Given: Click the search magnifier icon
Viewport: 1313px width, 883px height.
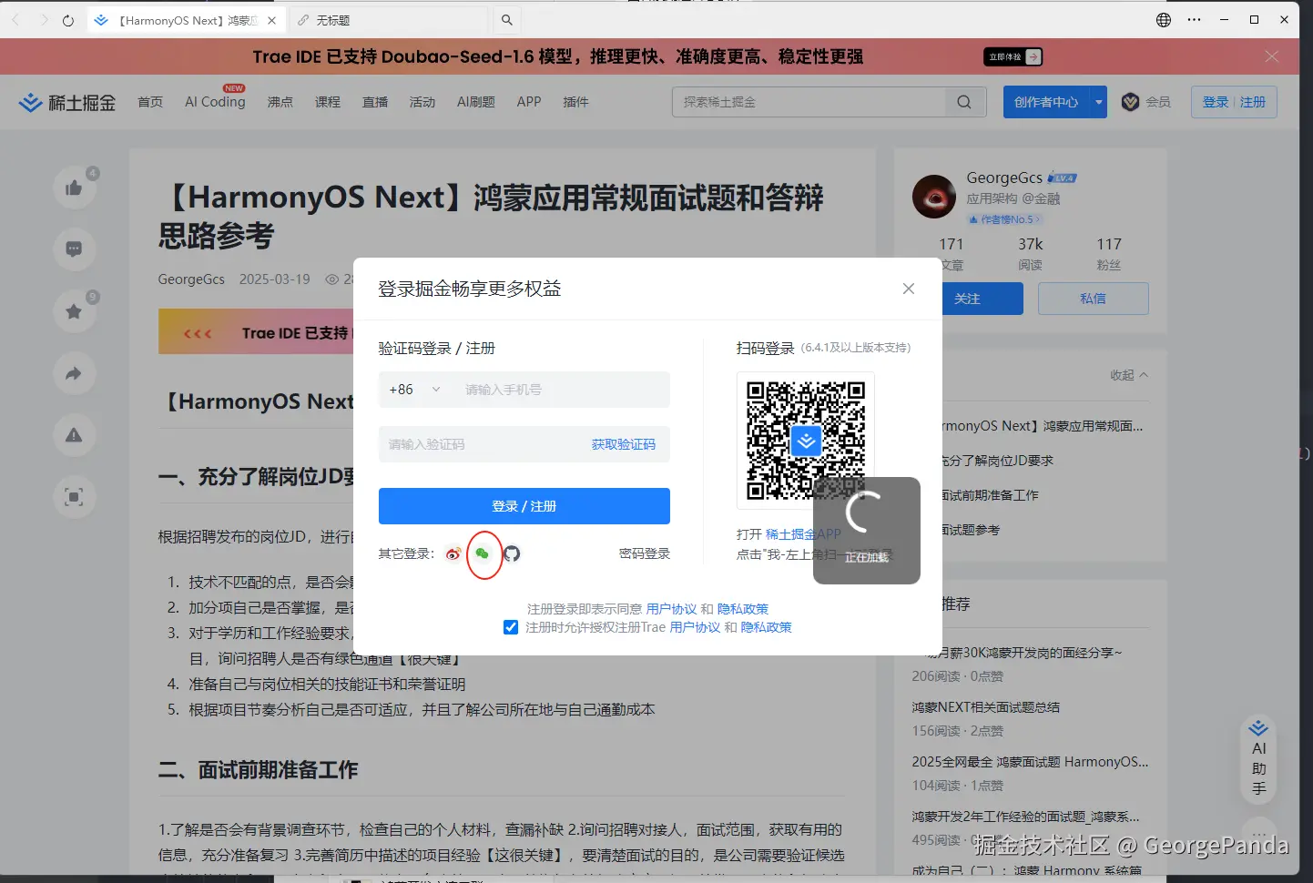Looking at the screenshot, I should (963, 102).
